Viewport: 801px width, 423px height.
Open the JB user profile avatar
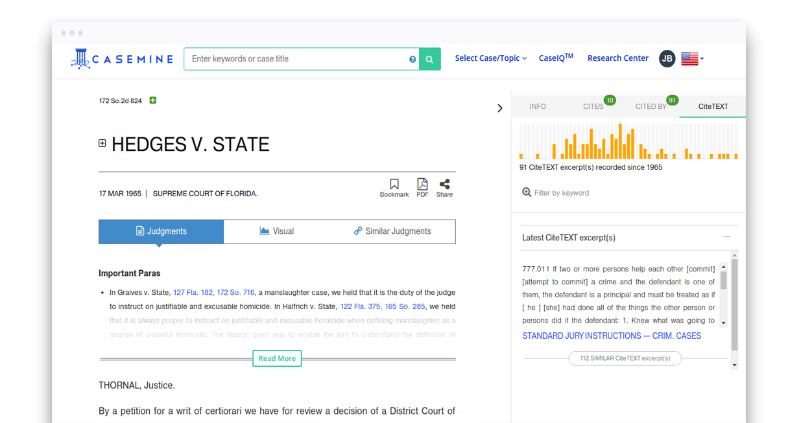[x=667, y=58]
